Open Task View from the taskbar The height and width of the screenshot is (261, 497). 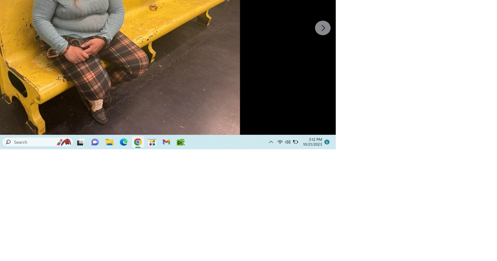[x=81, y=142]
